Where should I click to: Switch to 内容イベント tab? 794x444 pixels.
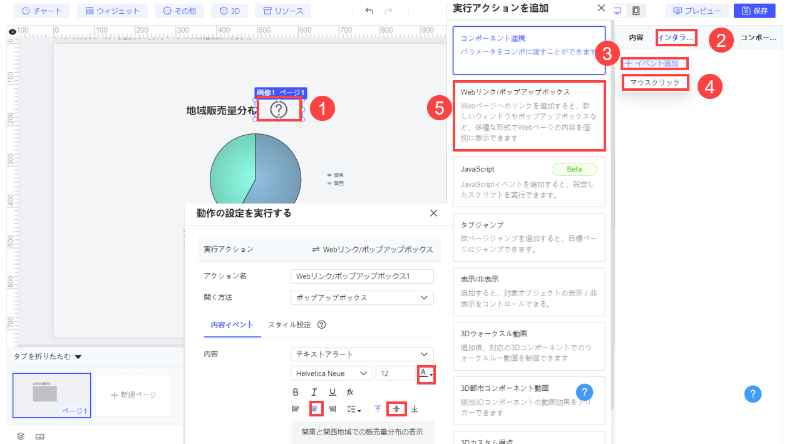tap(232, 324)
